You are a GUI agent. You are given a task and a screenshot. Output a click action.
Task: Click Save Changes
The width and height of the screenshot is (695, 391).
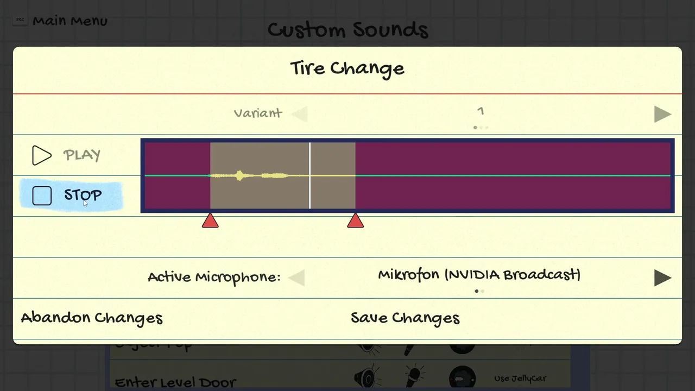(405, 318)
